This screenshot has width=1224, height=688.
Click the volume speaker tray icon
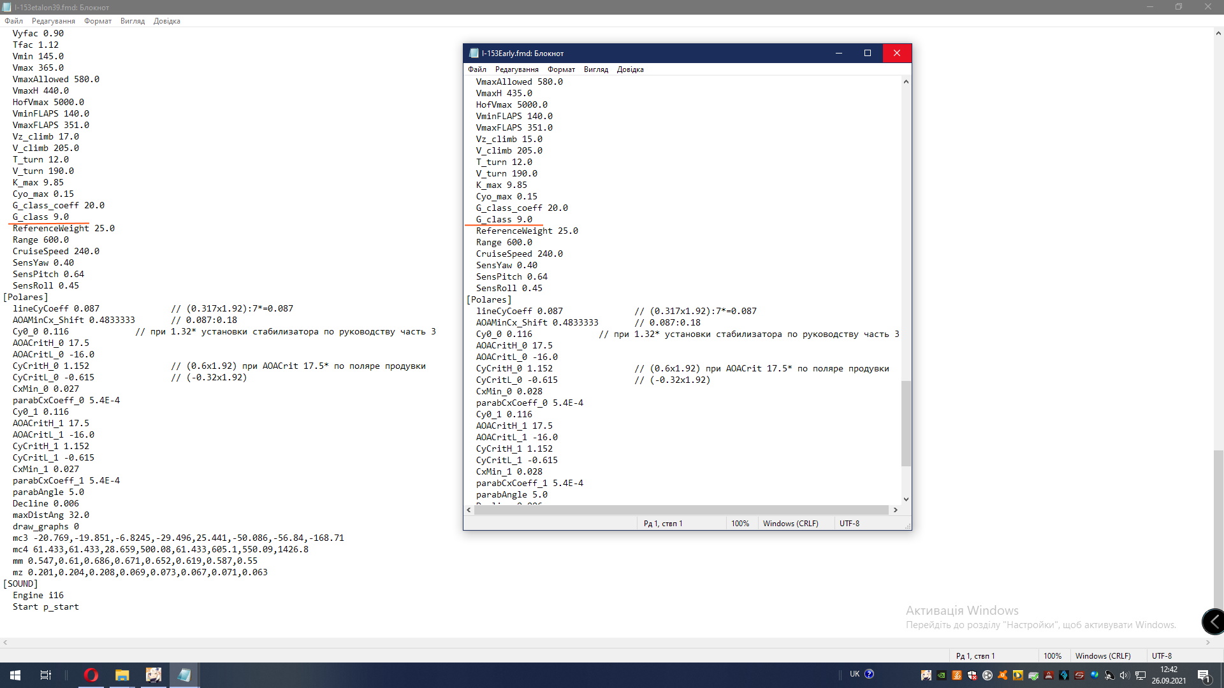click(x=1124, y=675)
